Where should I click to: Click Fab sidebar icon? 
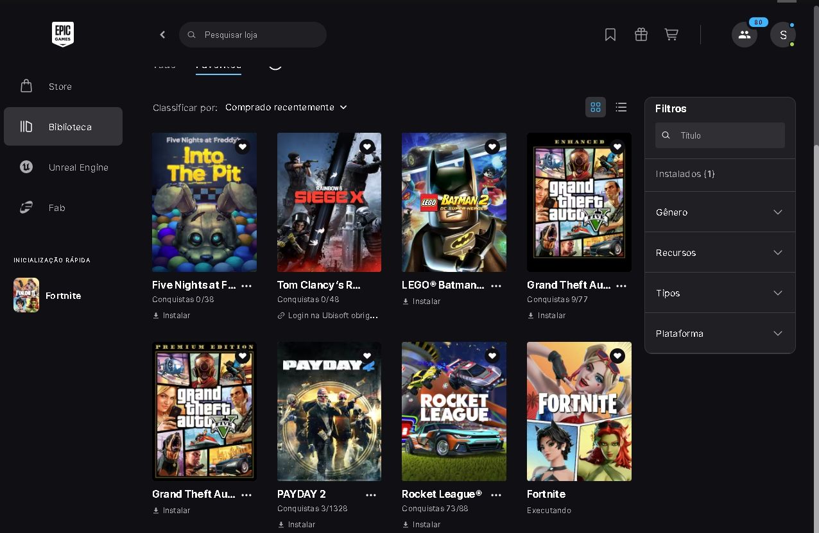(26, 207)
